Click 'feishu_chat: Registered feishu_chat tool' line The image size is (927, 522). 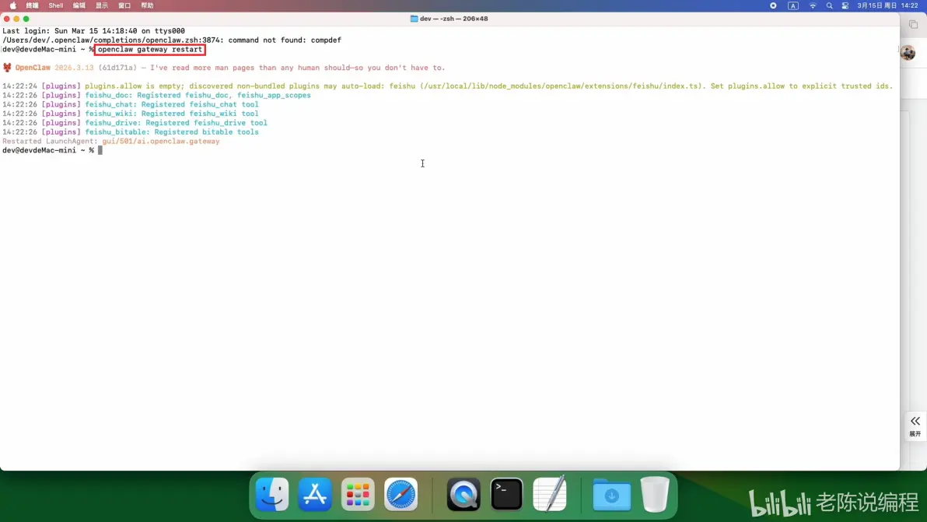click(131, 104)
